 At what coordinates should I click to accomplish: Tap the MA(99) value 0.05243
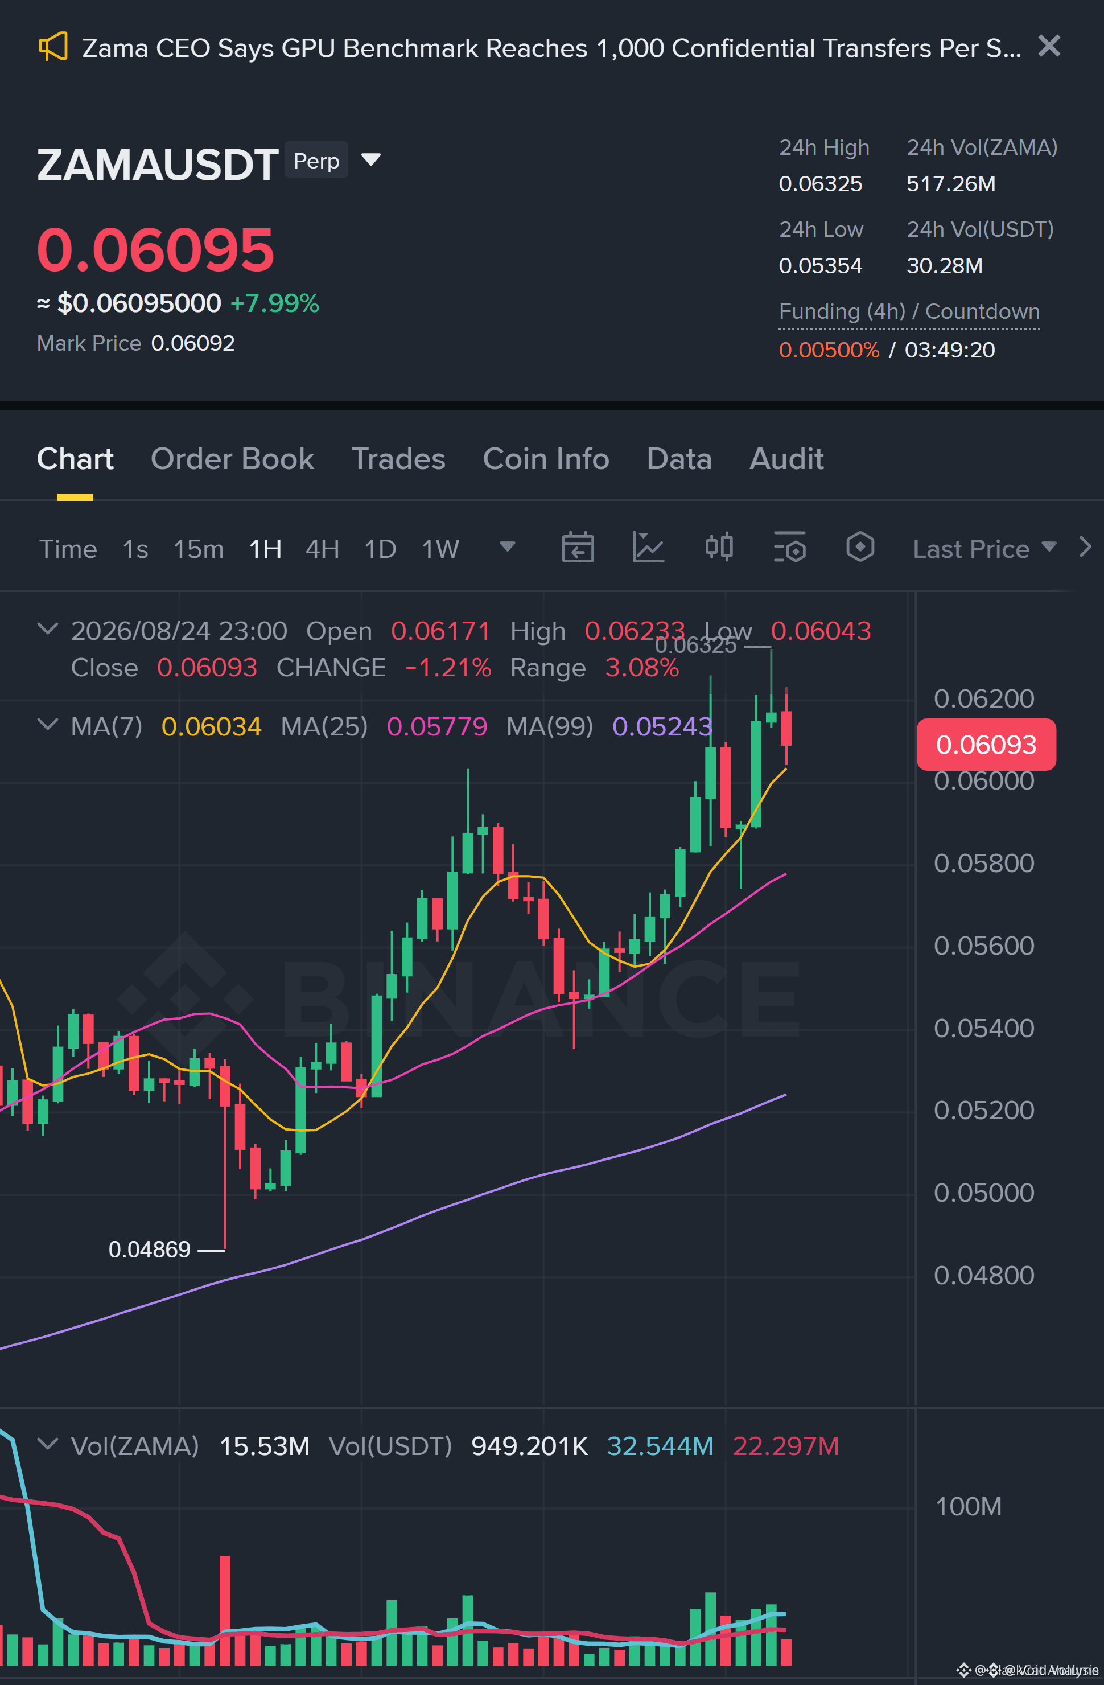(x=662, y=726)
